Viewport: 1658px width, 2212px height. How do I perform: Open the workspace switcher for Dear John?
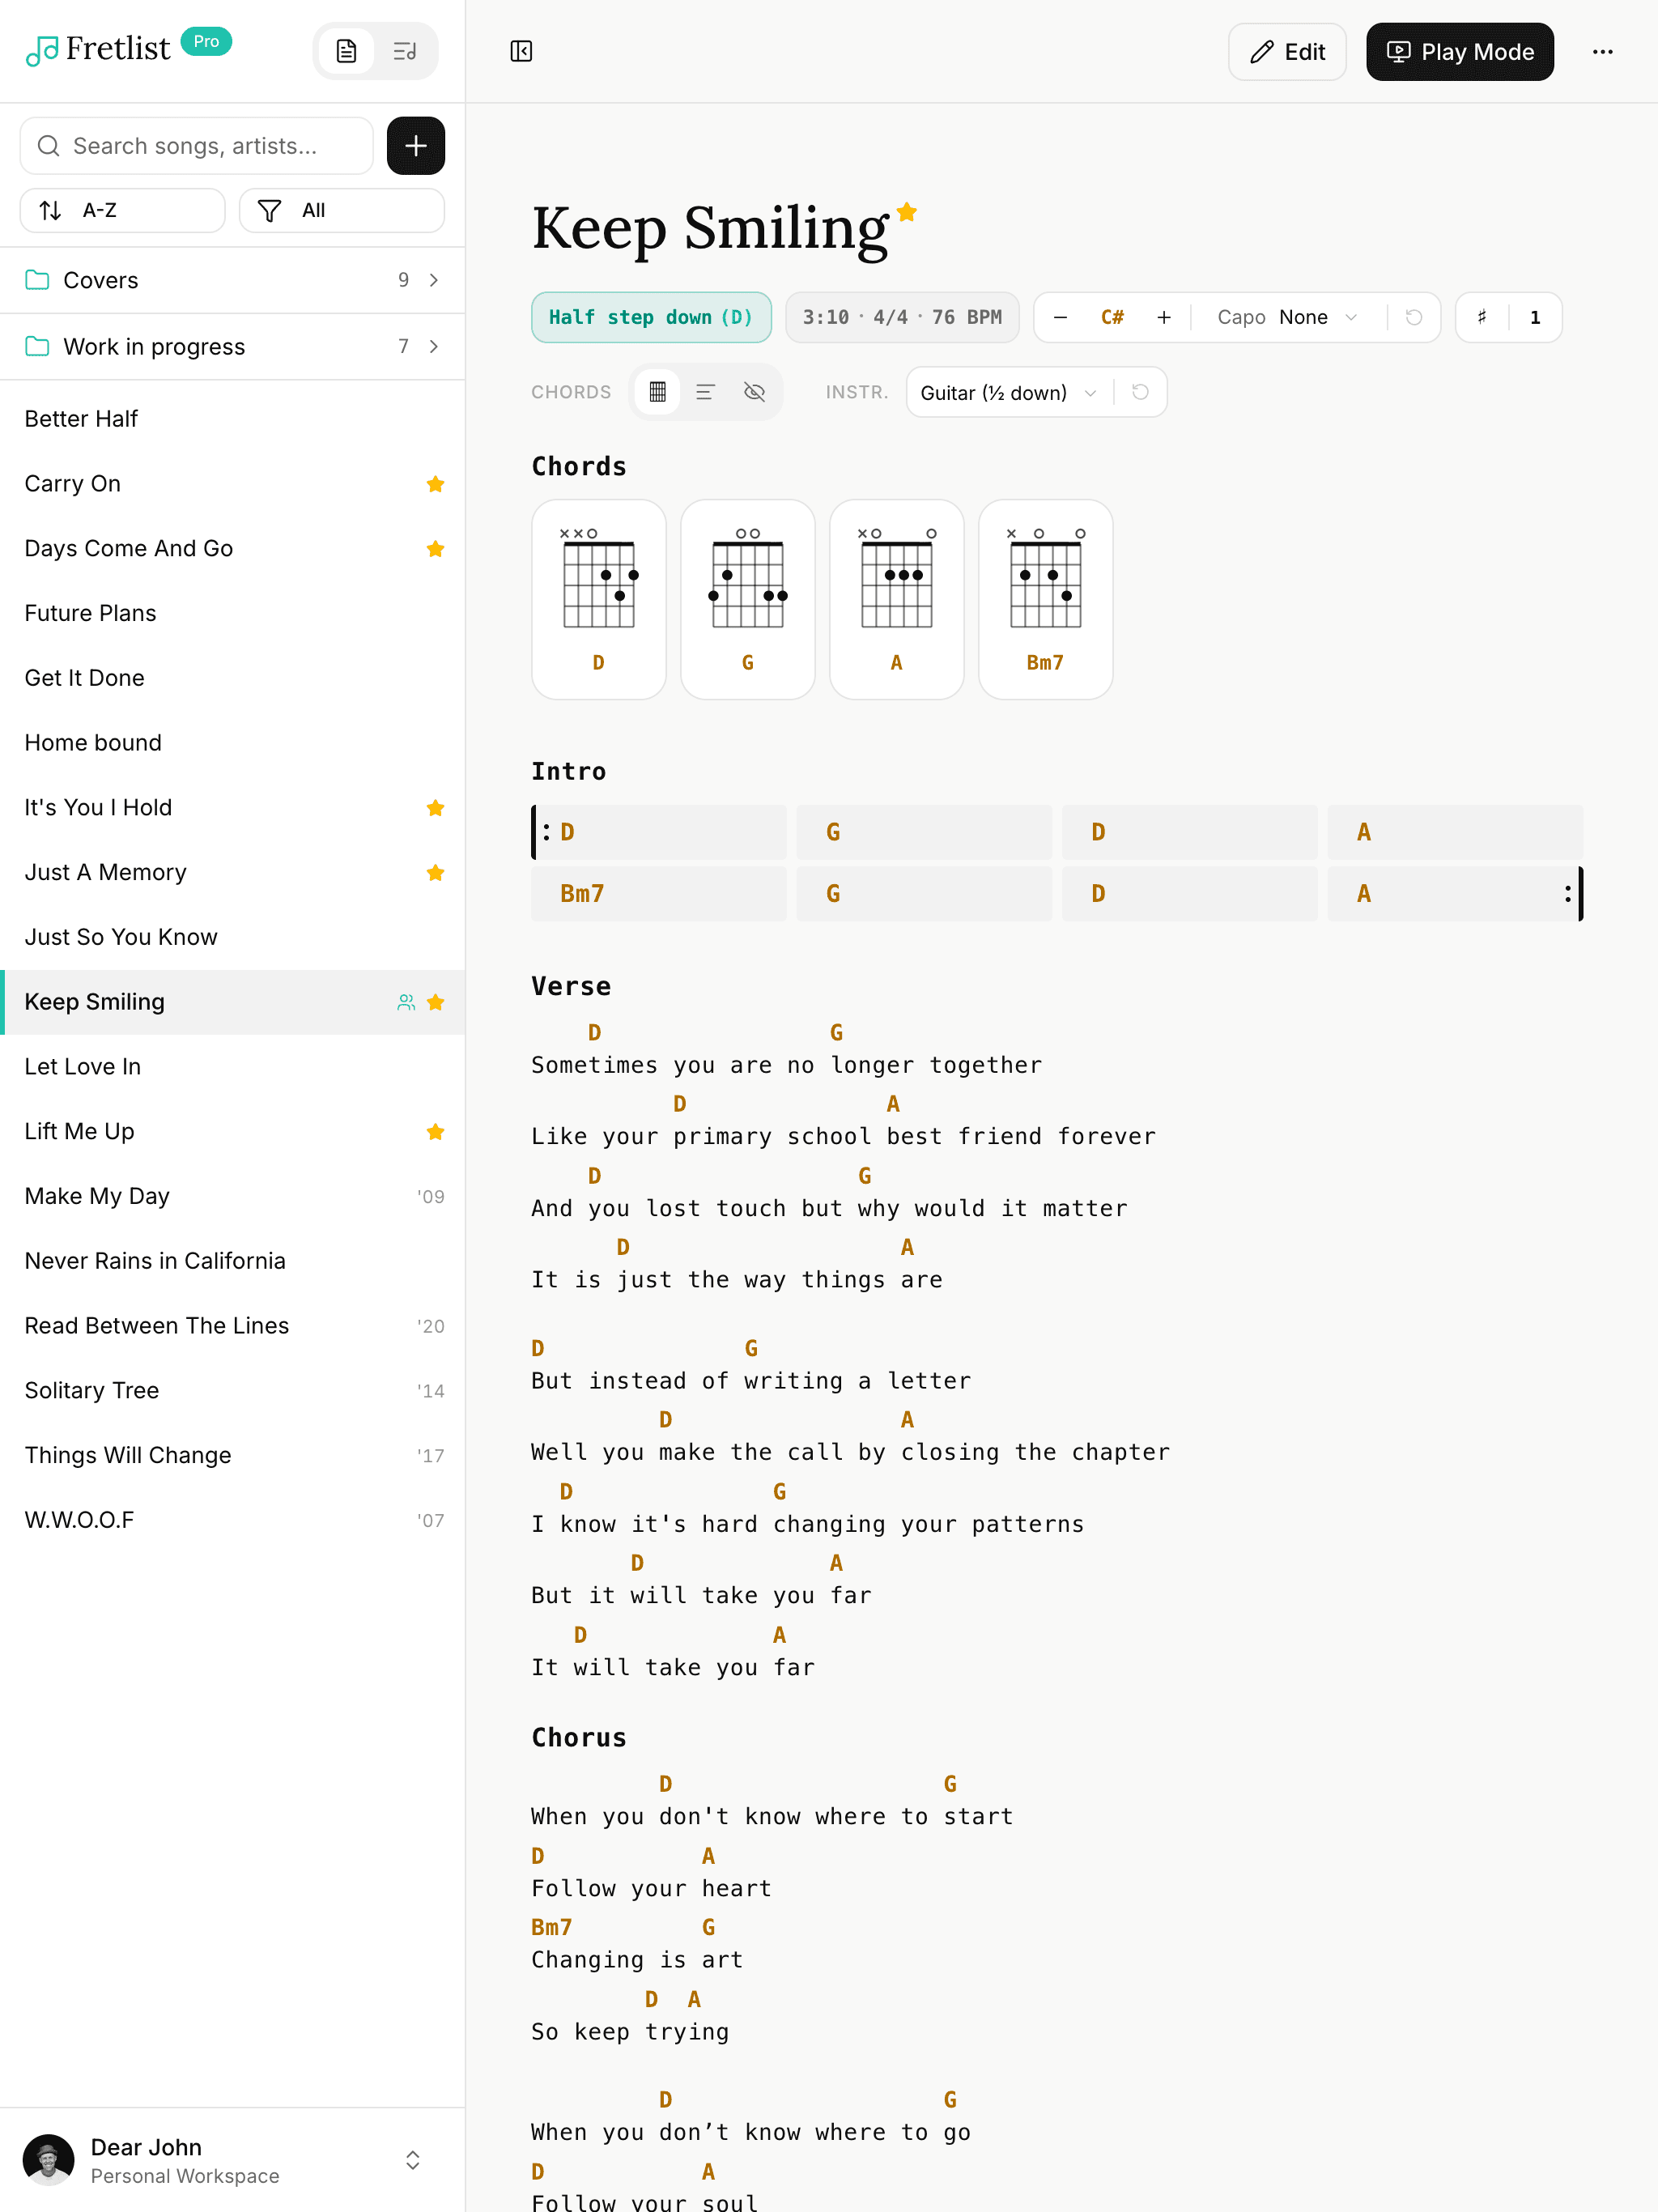point(412,2160)
